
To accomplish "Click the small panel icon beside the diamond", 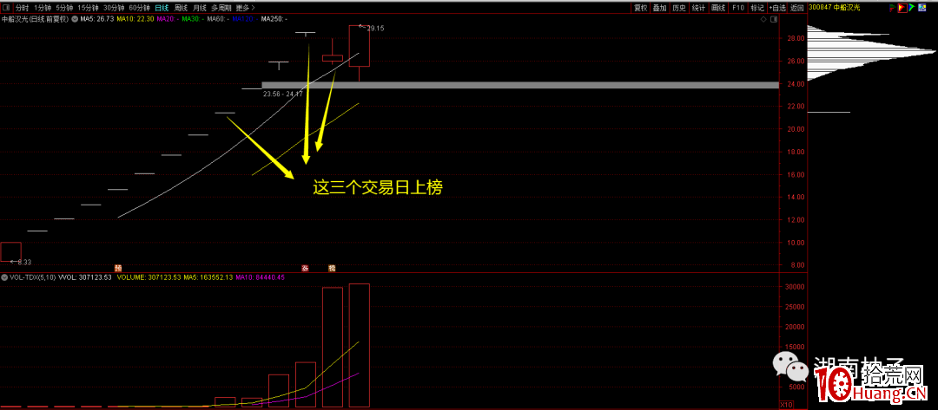I will [774, 19].
